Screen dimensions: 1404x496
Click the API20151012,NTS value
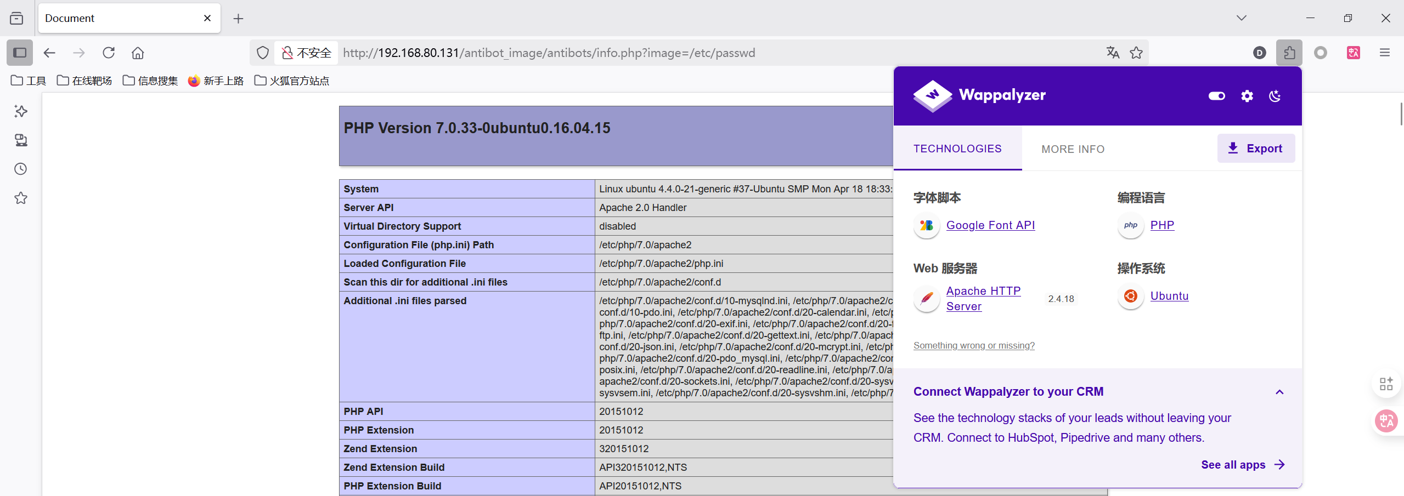click(640, 486)
